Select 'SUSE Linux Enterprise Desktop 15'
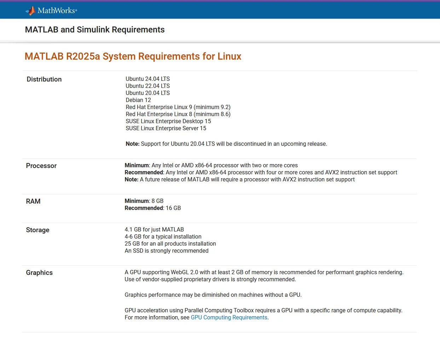Viewport: 440px width, 349px height. tap(168, 121)
